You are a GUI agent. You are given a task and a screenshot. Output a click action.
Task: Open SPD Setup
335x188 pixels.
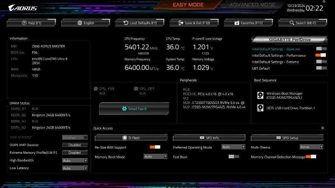point(287,138)
